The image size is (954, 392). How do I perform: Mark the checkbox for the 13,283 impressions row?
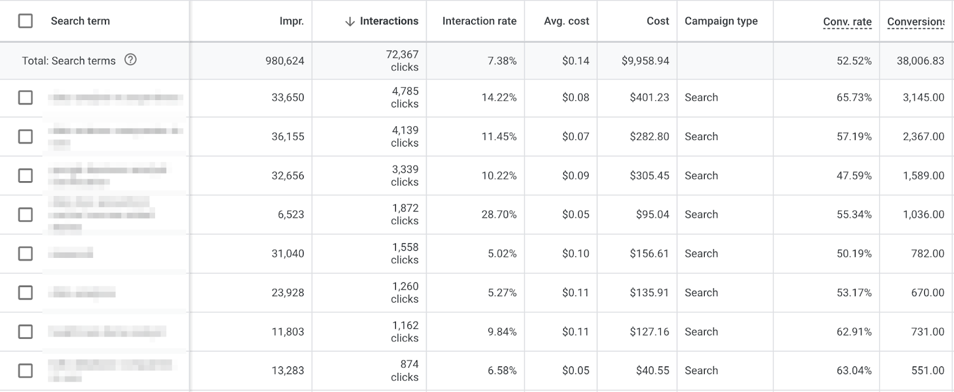pyautogui.click(x=25, y=371)
